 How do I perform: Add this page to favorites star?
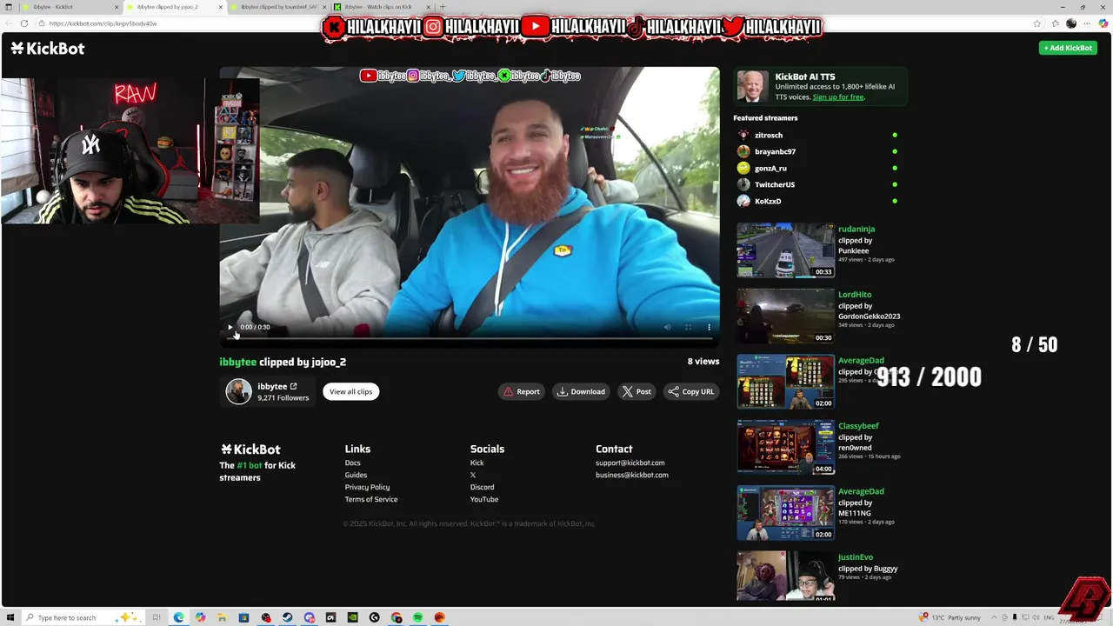click(x=1036, y=23)
